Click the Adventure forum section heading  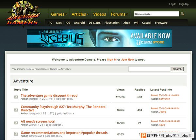(23, 81)
